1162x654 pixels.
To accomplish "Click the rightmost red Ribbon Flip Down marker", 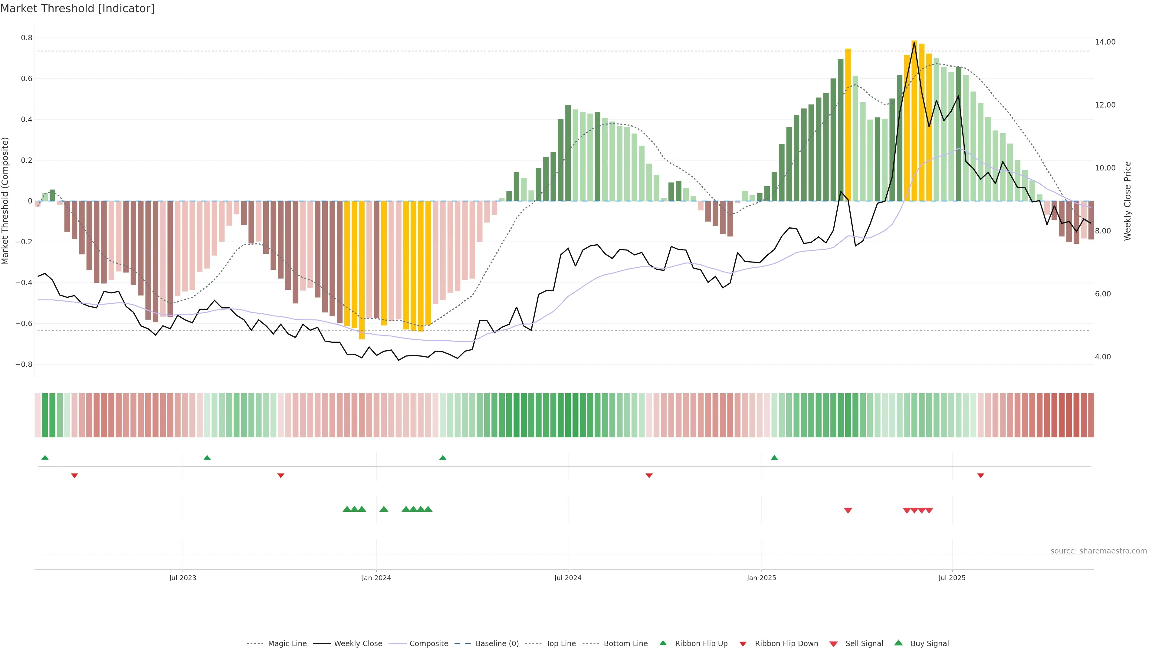I will [x=981, y=476].
